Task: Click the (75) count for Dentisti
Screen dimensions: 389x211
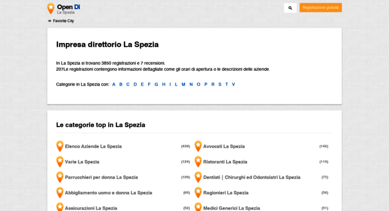Action: click(x=325, y=177)
